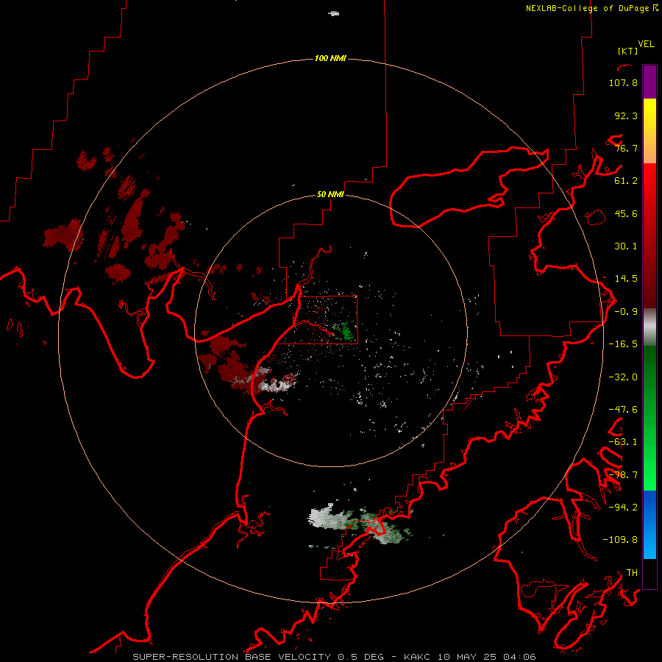Click the 14.5 legend value

point(626,279)
